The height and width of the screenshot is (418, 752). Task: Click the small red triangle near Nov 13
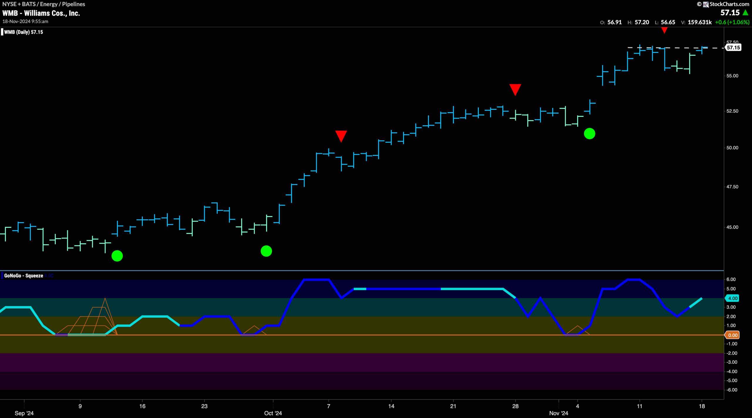[664, 30]
